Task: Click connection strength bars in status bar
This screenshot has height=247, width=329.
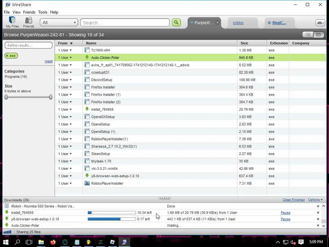Action: click(x=8, y=232)
